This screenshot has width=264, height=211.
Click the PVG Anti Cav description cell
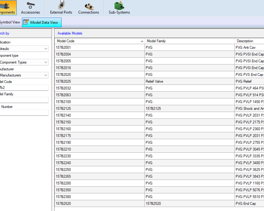click(x=249, y=48)
